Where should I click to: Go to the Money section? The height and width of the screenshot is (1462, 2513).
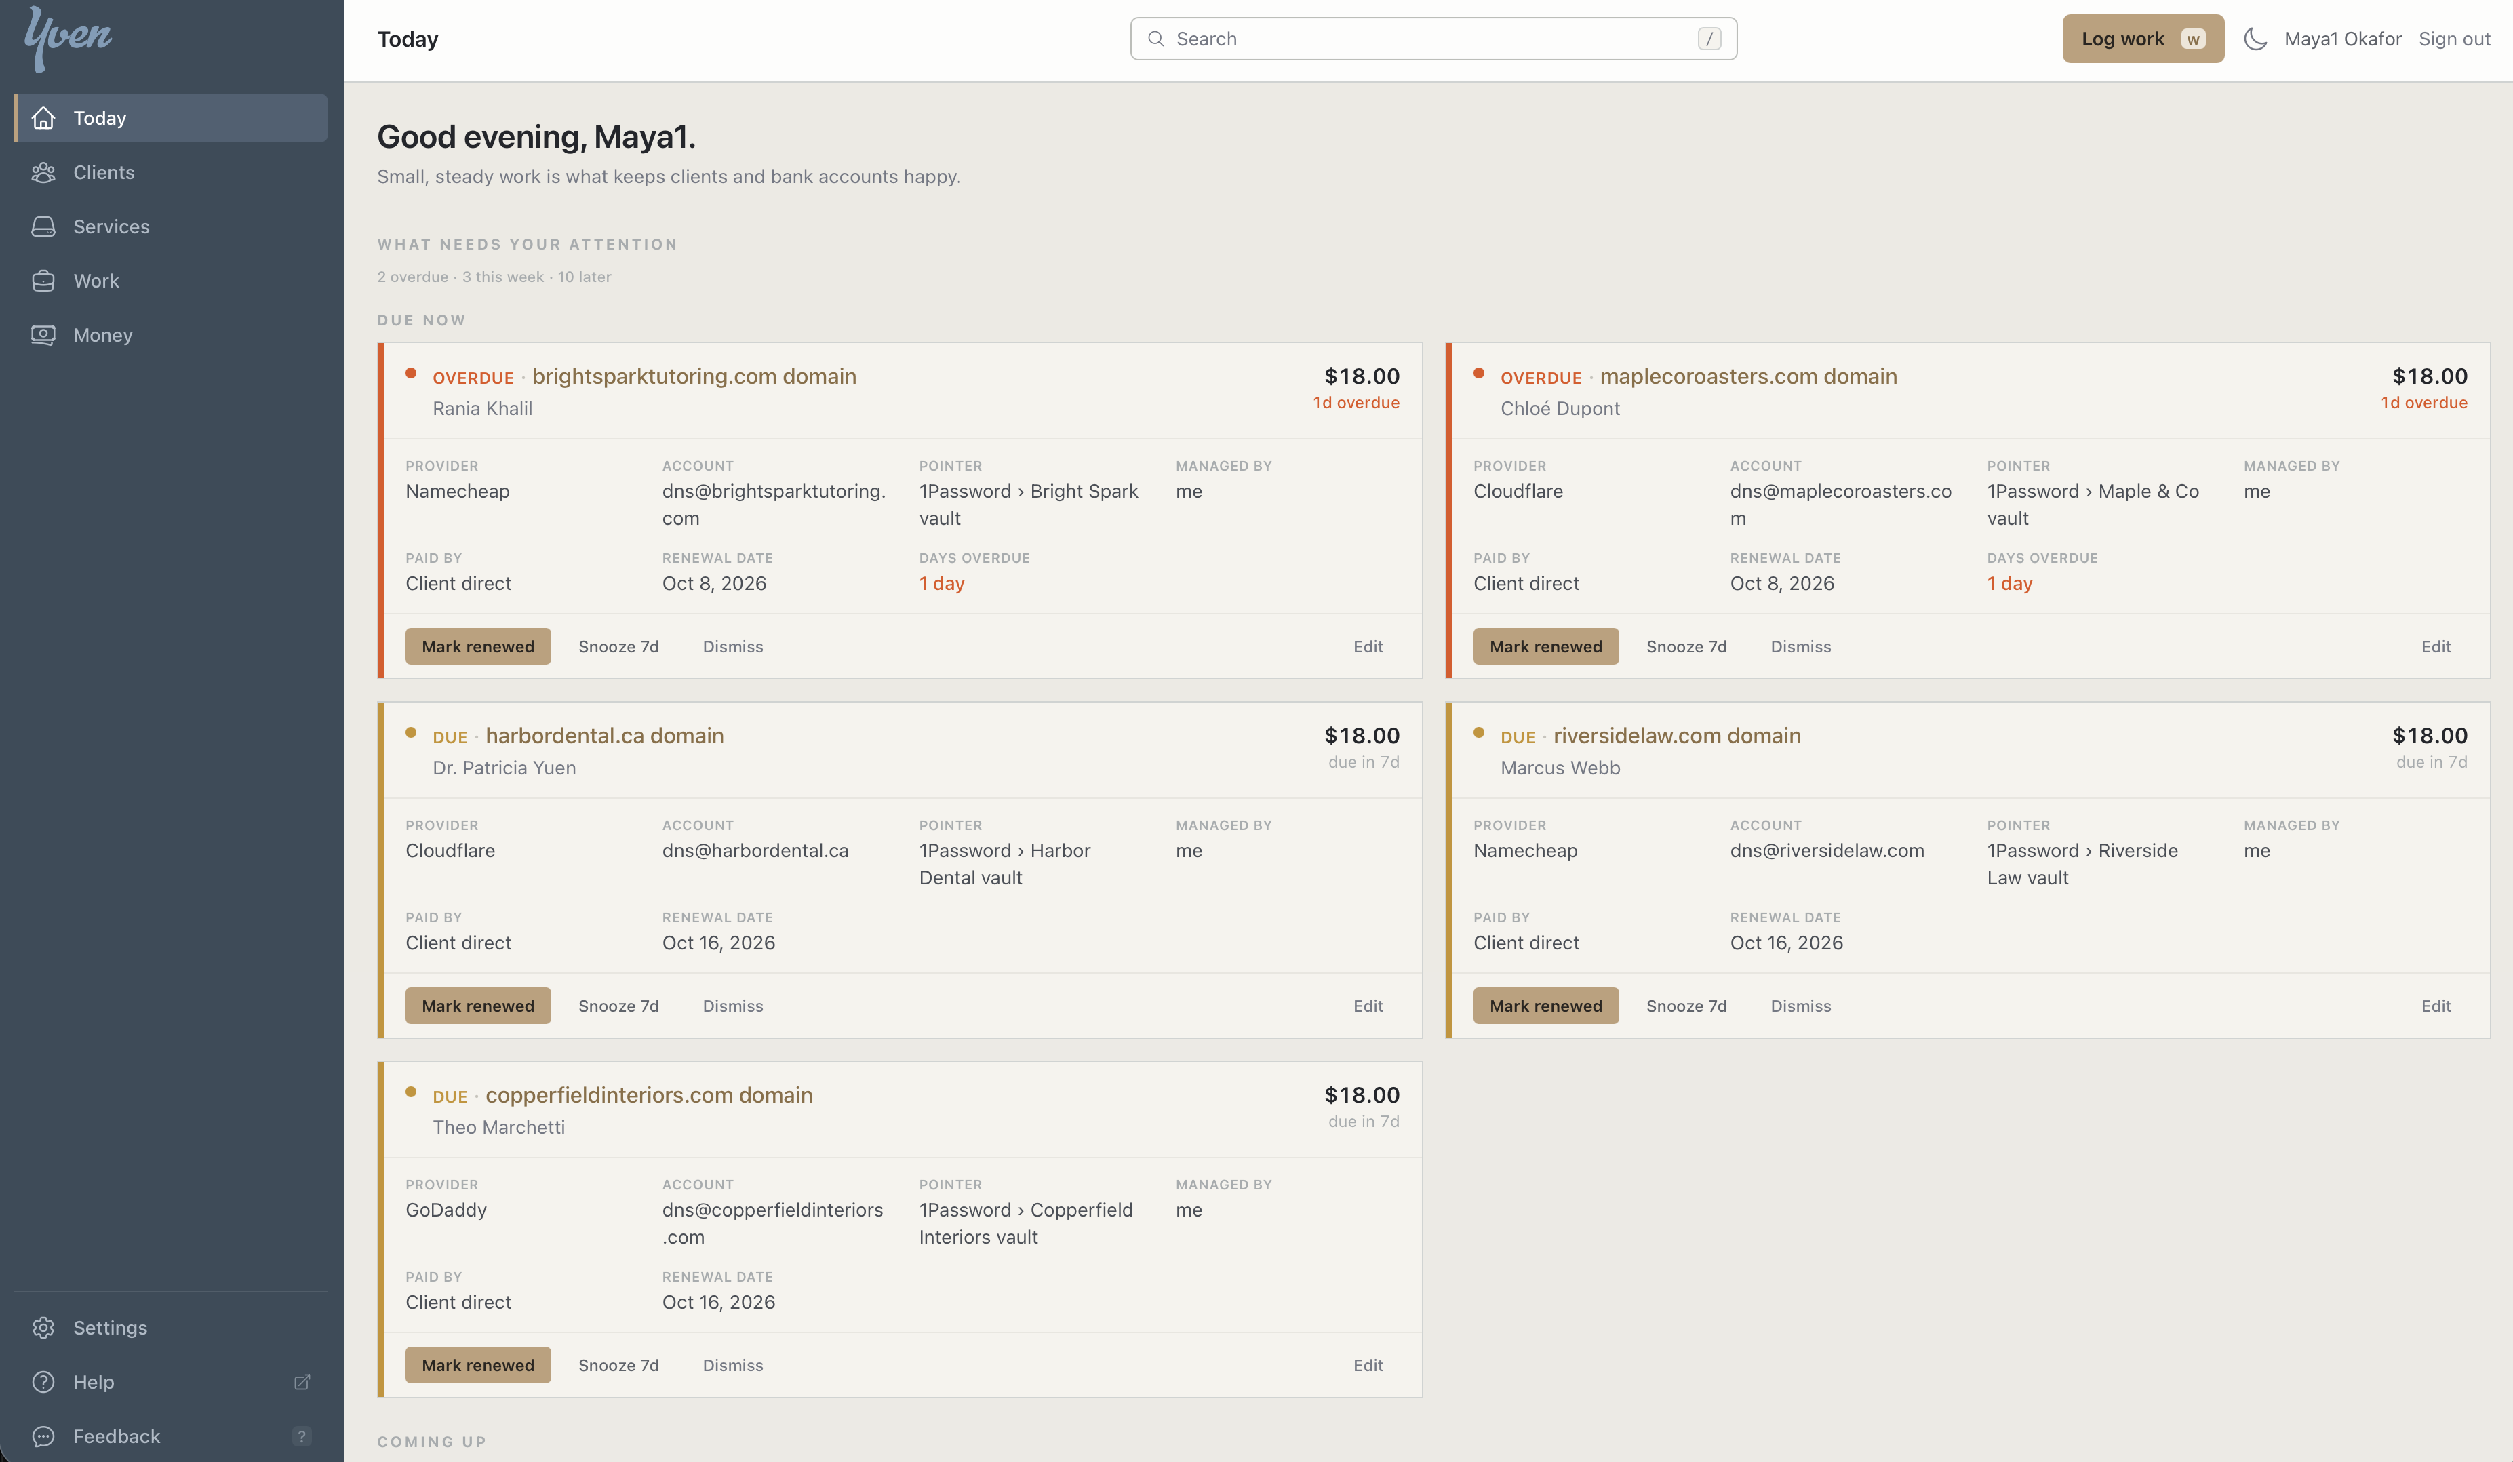tap(170, 335)
